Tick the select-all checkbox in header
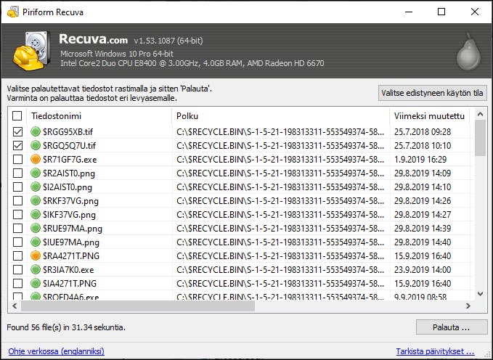493x360 pixels. point(17,116)
